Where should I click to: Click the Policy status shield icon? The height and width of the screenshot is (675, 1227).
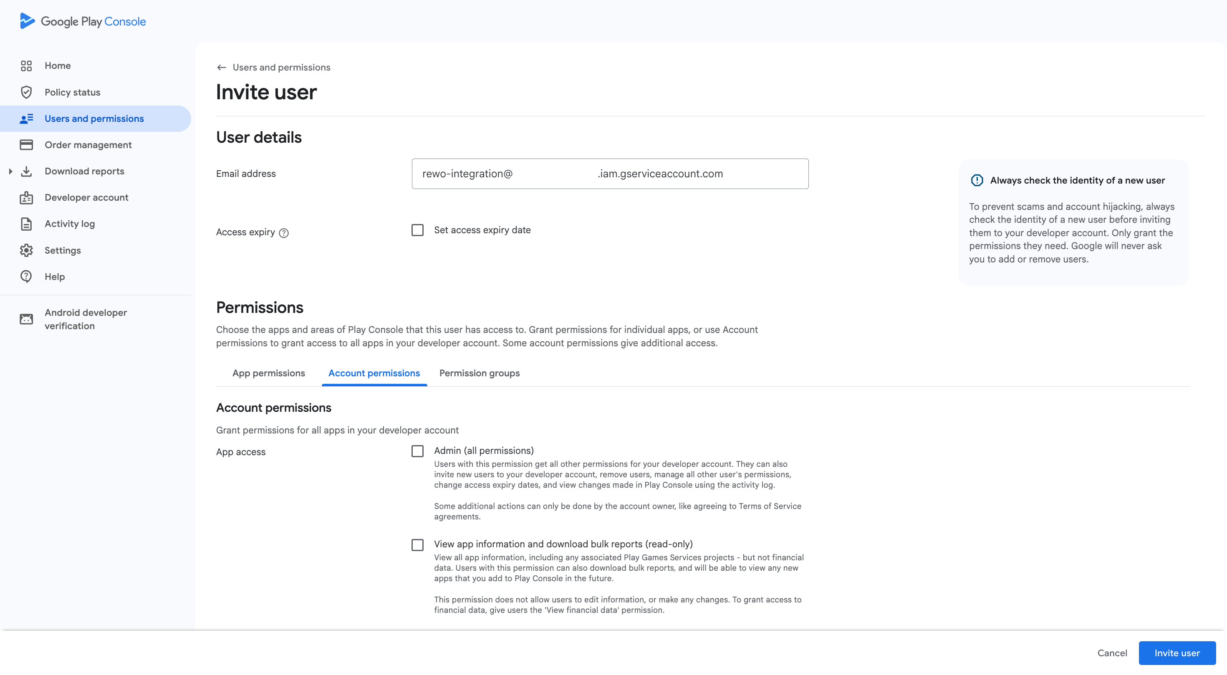(26, 92)
